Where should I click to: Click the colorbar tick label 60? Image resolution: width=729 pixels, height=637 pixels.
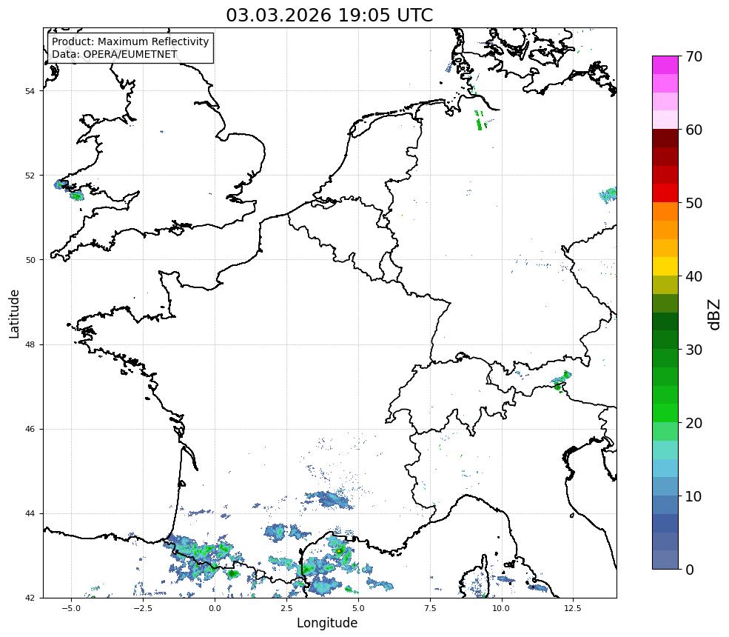pyautogui.click(x=693, y=130)
